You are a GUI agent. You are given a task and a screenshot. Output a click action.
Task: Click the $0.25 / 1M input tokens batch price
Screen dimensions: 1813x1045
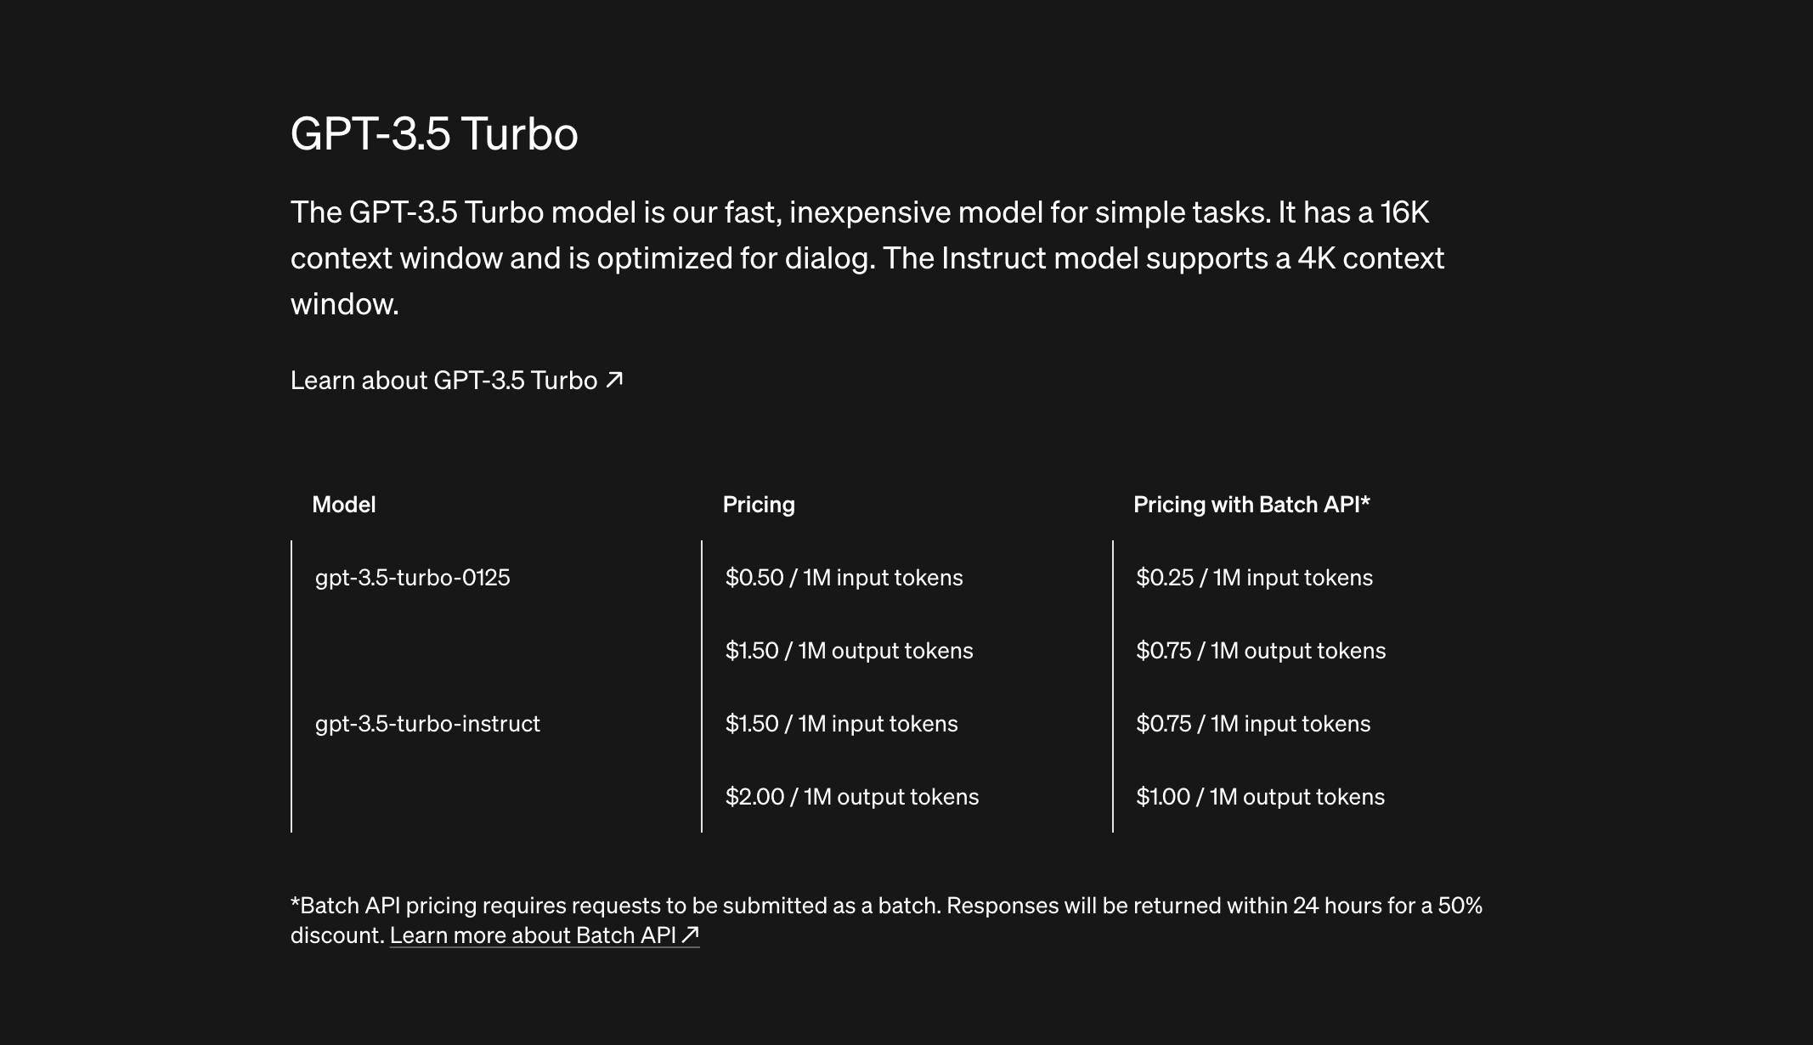(x=1254, y=578)
